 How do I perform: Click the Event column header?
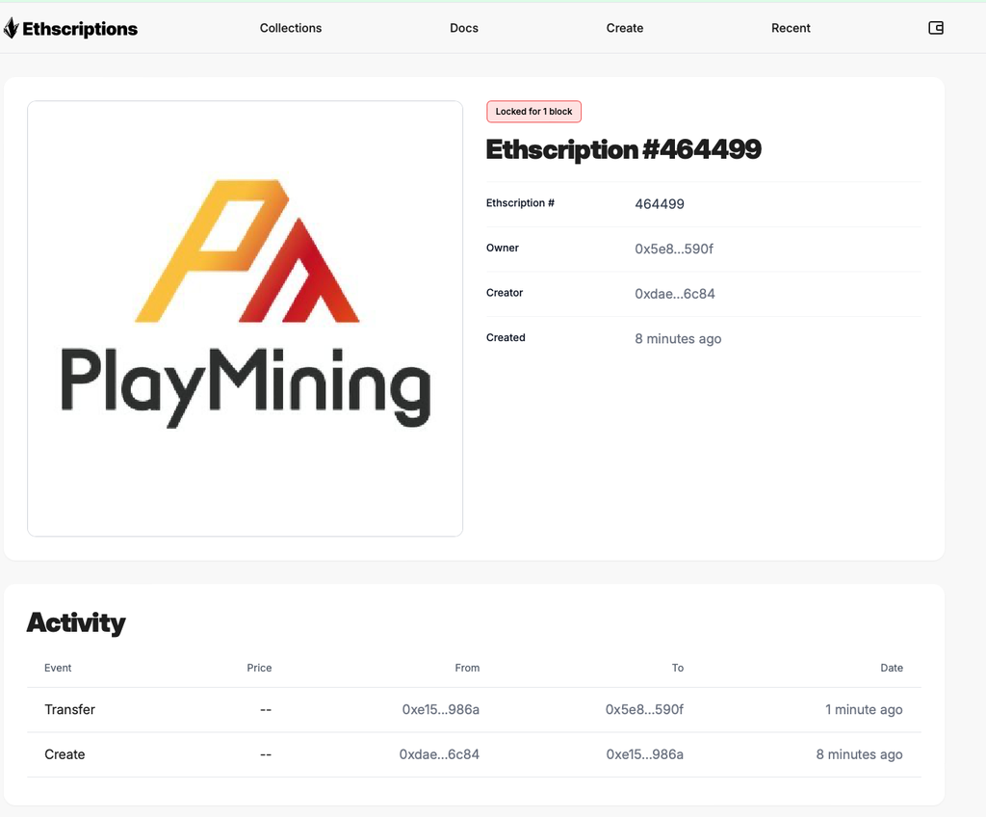(58, 668)
